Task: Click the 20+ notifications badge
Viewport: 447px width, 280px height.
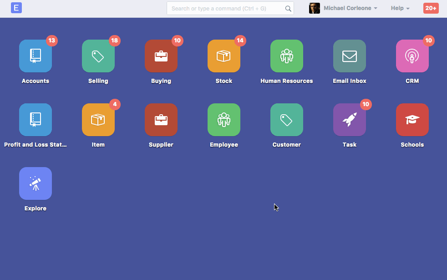Action: tap(431, 8)
